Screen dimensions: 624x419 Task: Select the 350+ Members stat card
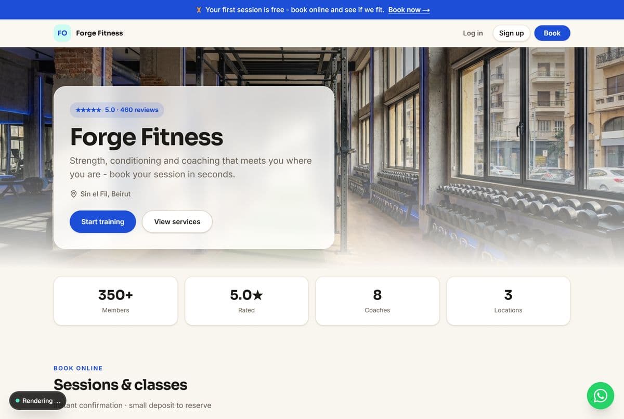[x=115, y=301]
